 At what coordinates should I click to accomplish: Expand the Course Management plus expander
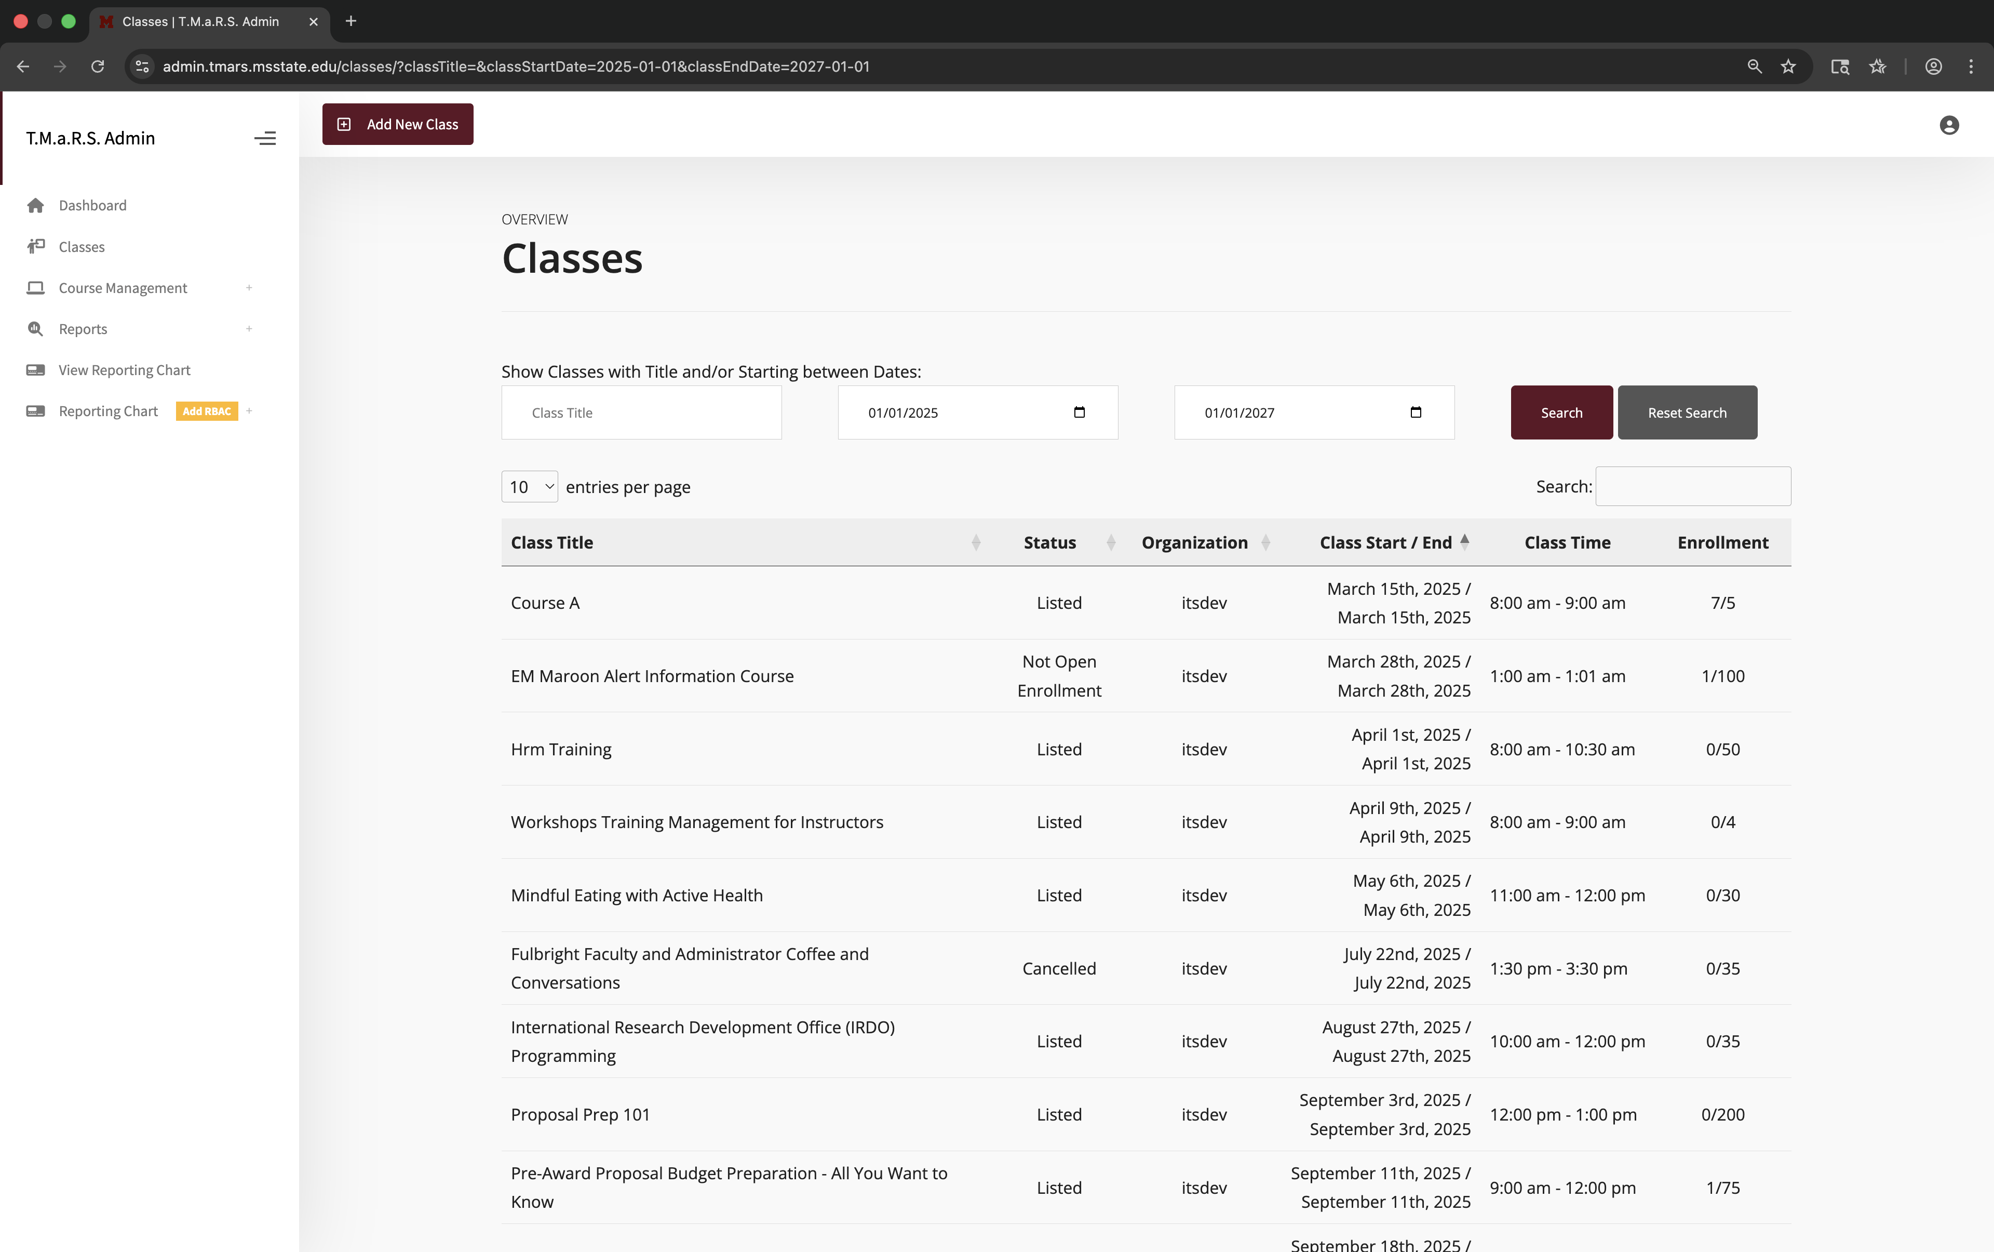249,287
